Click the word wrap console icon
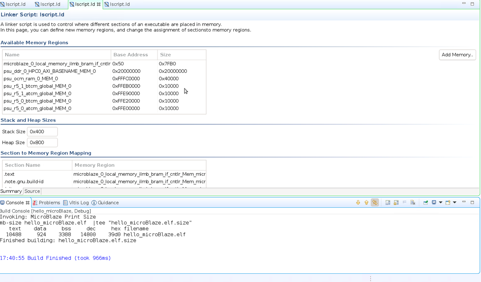 point(404,202)
